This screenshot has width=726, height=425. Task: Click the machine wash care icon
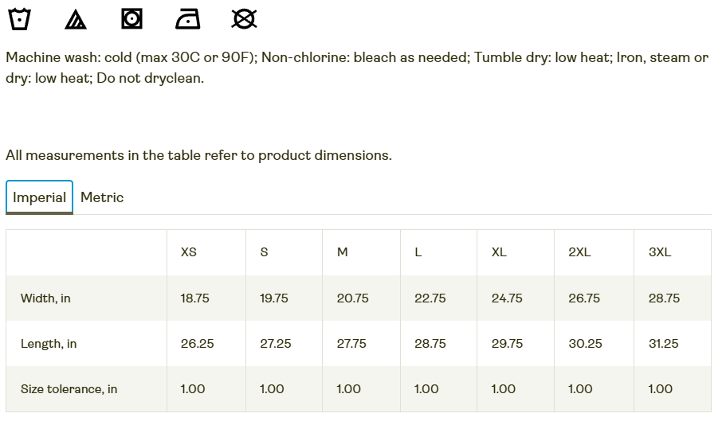coord(19,18)
